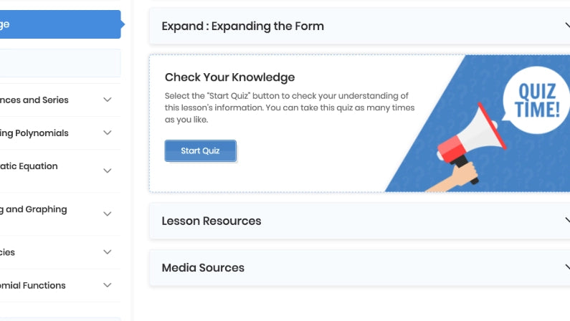
Task: Click the chevron next to the Graphing sidebar item
Action: point(108,214)
